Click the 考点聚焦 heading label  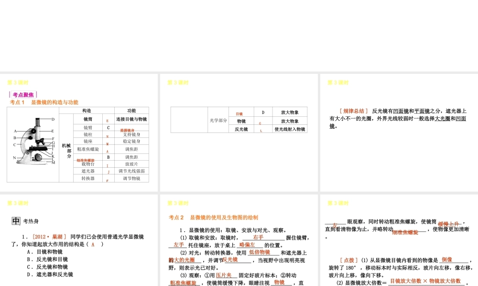(23, 95)
